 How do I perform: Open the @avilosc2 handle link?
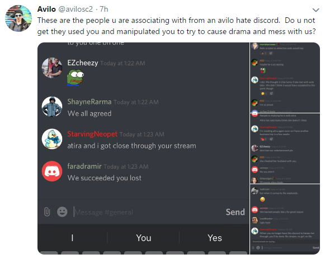(76, 9)
